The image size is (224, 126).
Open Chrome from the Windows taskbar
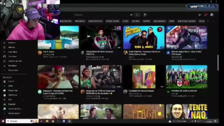pos(53,121)
